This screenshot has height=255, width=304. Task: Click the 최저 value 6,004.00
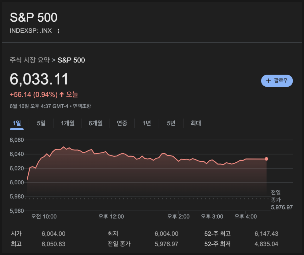(166, 234)
